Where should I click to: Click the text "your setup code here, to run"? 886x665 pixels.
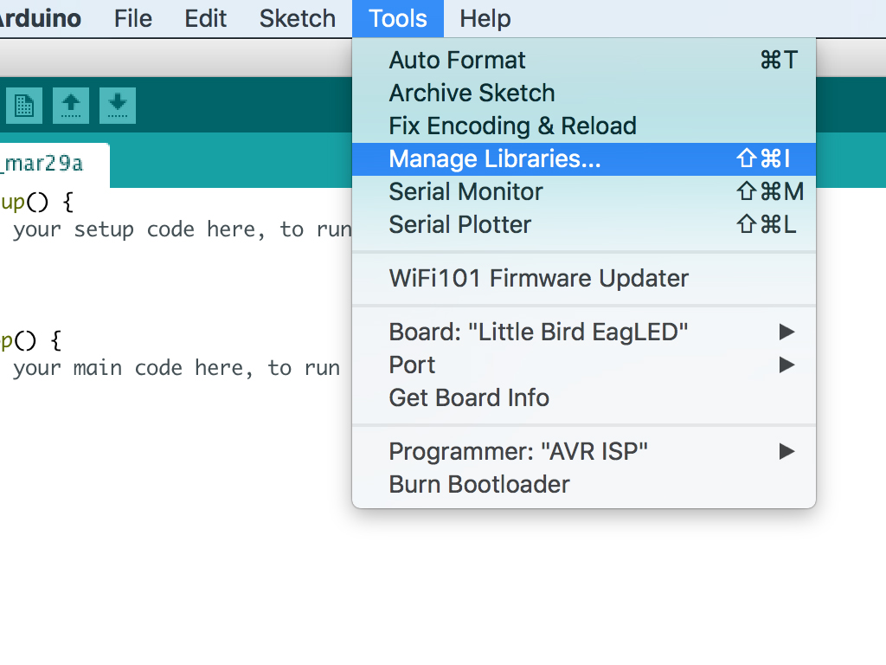183,230
